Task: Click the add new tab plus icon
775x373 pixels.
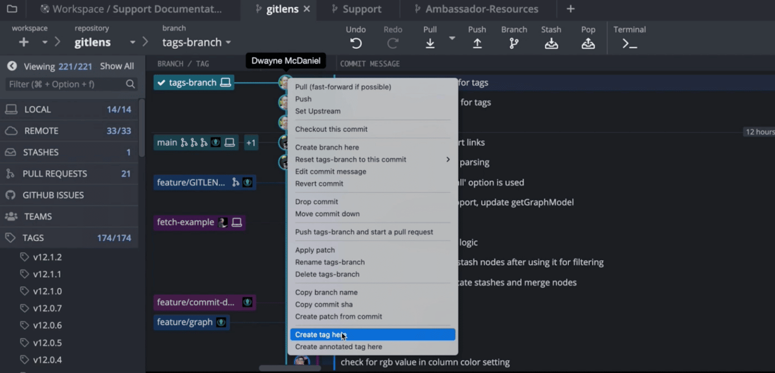Action: tap(570, 9)
